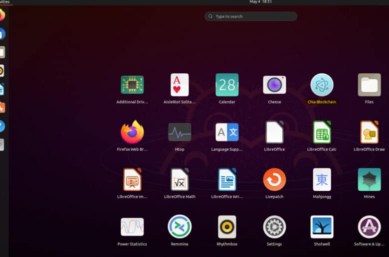This screenshot has width=389, height=257.
Task: Open the Calendar app
Action: 227,85
